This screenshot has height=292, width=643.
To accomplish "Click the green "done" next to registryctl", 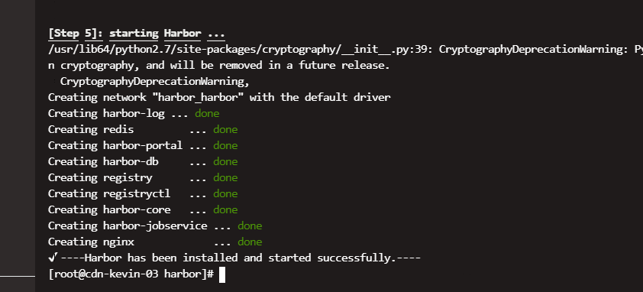I will [225, 193].
